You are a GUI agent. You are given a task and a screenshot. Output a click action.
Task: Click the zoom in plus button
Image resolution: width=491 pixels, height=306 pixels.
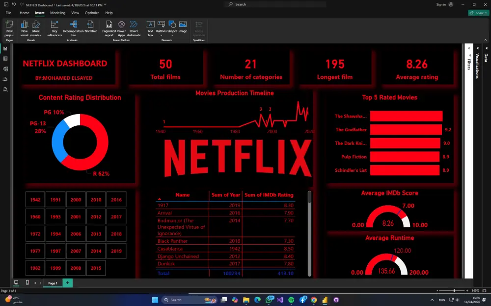[x=467, y=291]
